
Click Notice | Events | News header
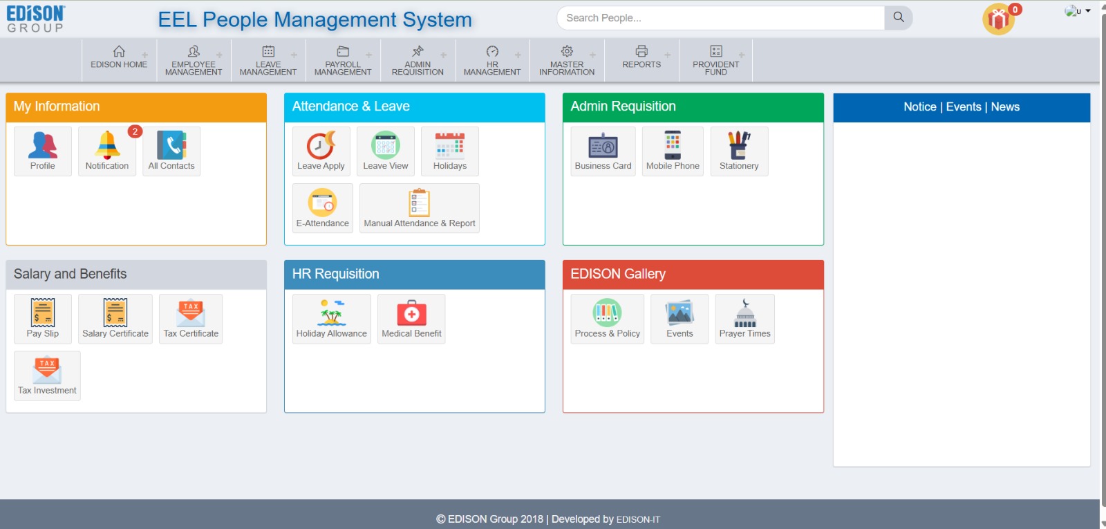[962, 107]
